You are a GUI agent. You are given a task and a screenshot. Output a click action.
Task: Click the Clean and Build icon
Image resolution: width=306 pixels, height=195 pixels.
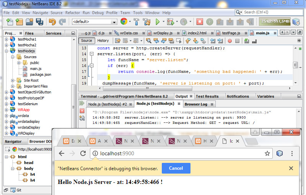coord(147,22)
